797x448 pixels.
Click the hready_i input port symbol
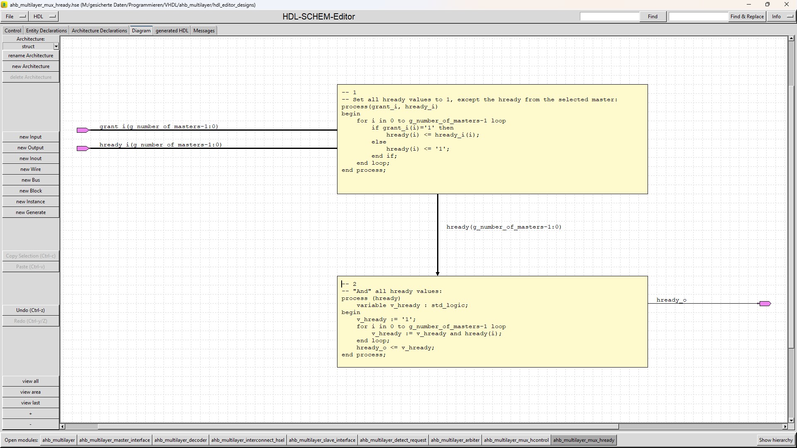83,149
